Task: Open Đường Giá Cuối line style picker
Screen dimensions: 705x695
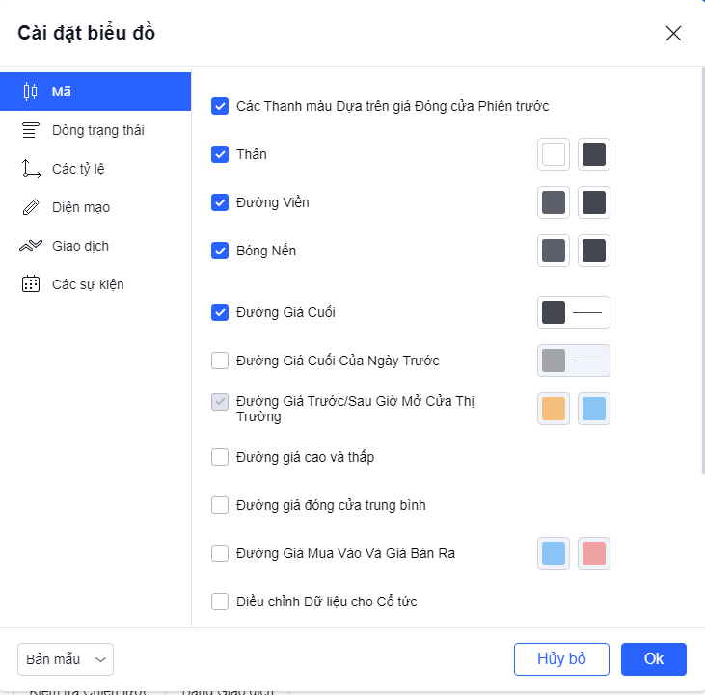Action: tap(574, 312)
